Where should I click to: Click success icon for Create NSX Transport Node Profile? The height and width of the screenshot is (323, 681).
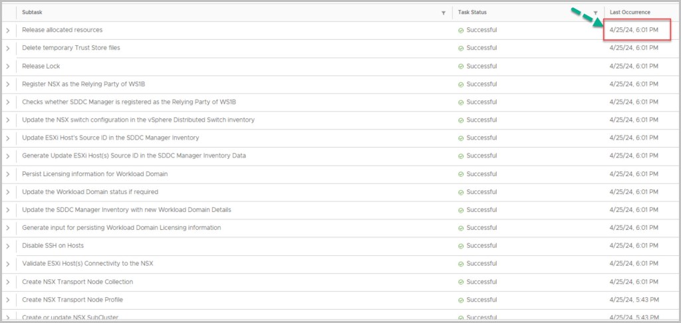[x=461, y=300]
